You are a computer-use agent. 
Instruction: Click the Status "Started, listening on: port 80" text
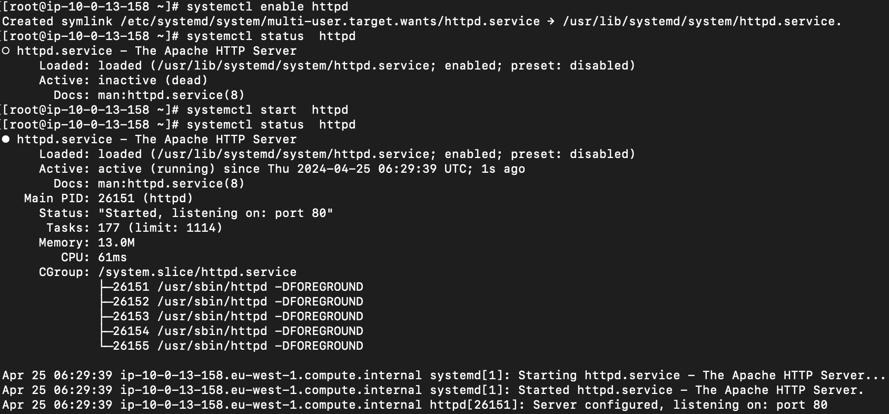(215, 213)
